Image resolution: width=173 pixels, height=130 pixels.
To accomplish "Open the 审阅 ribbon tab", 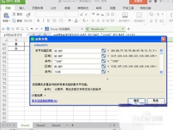I will [x=99, y=8].
